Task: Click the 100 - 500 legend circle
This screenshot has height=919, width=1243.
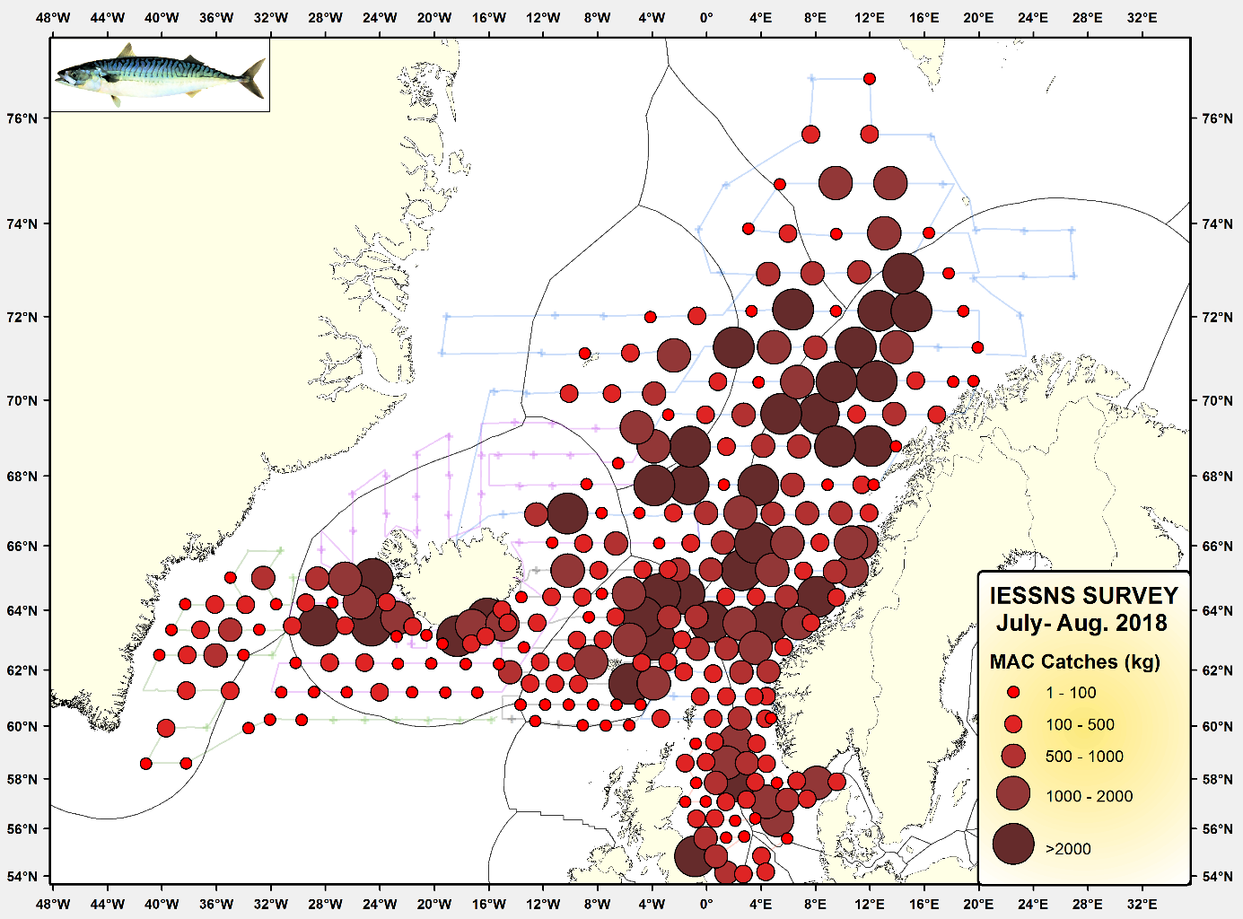Action: 1013,724
